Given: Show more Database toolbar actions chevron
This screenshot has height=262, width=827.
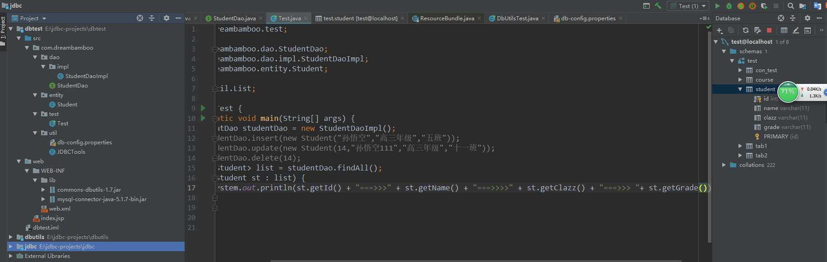Looking at the screenshot, I should [x=821, y=30].
